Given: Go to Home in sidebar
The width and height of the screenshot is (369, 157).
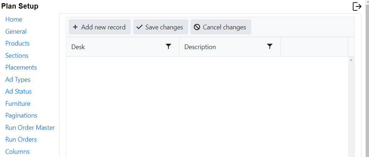Looking at the screenshot, I should pyautogui.click(x=14, y=19).
